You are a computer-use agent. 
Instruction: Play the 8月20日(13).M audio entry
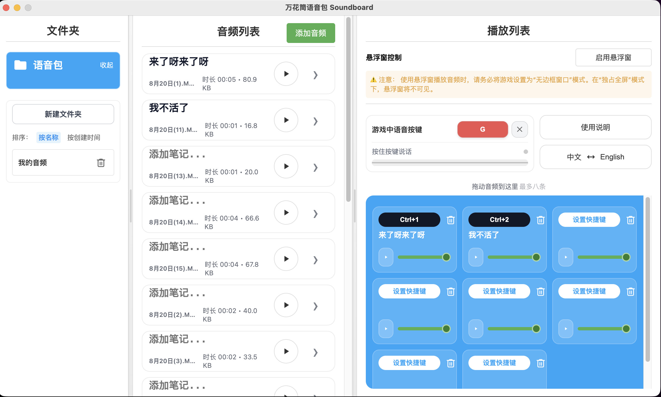[286, 166]
